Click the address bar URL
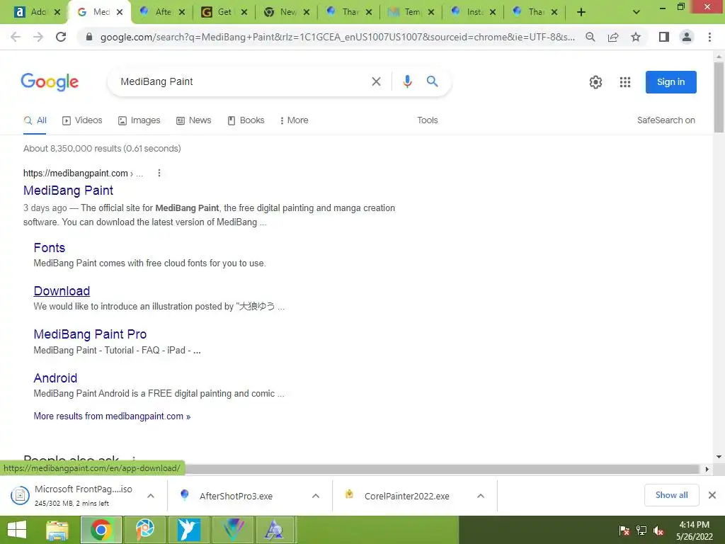Viewport: 725px width, 544px height. pyautogui.click(x=338, y=37)
